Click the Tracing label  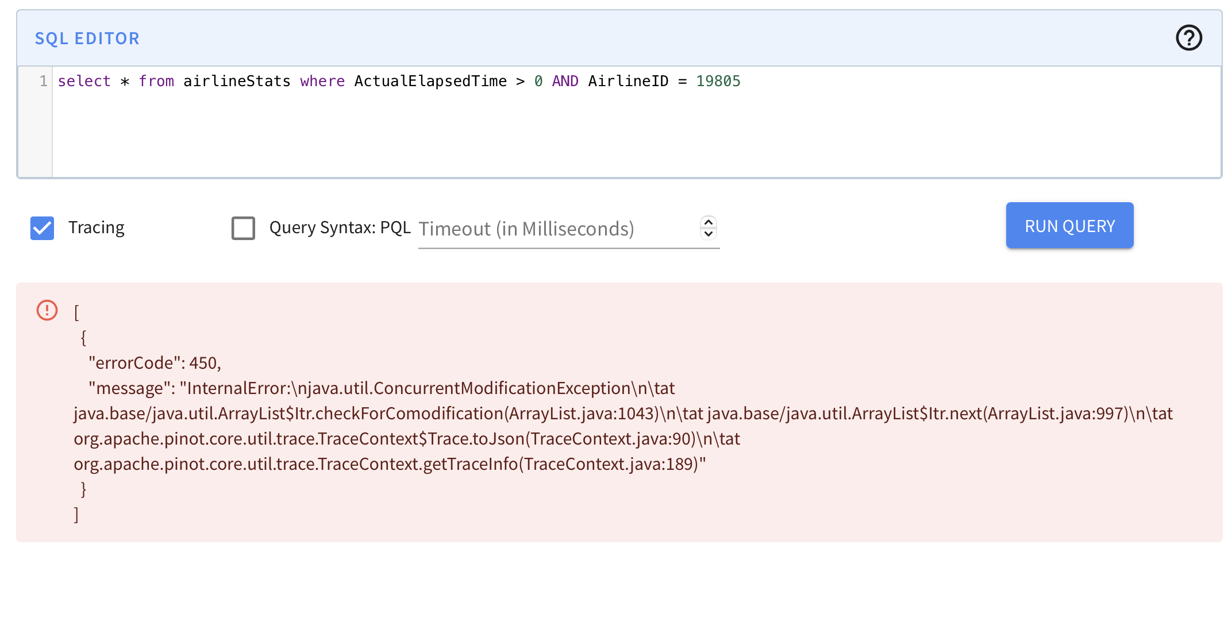(x=97, y=228)
